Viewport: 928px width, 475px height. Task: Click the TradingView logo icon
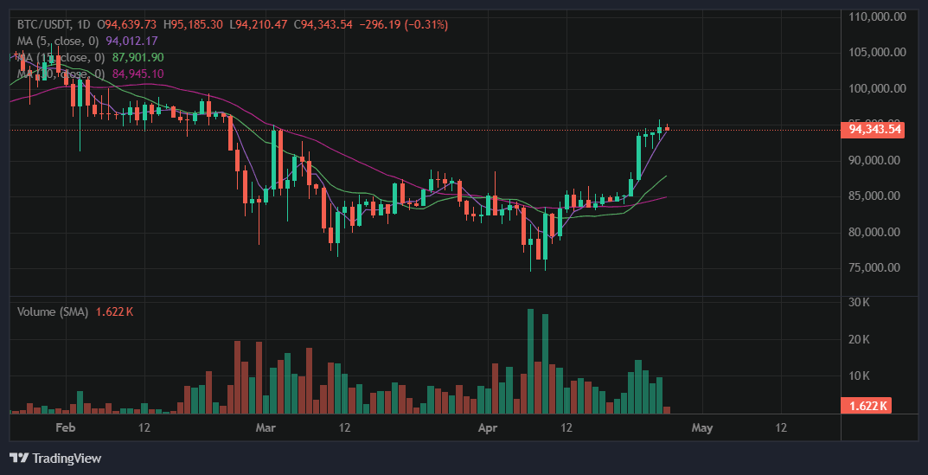(17, 458)
